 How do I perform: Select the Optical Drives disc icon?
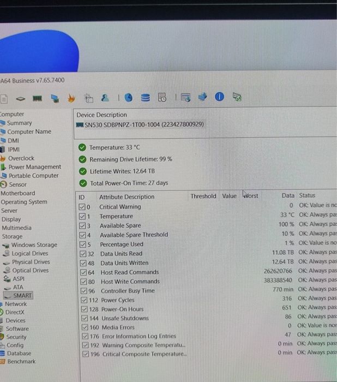[x=8, y=270]
